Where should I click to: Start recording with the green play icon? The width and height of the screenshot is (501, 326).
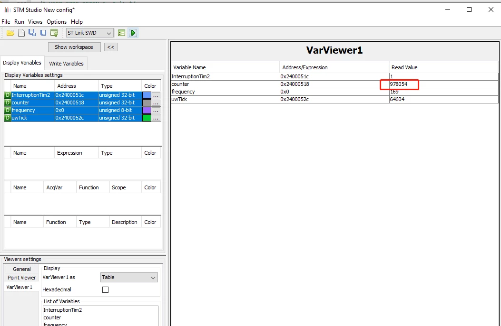133,33
